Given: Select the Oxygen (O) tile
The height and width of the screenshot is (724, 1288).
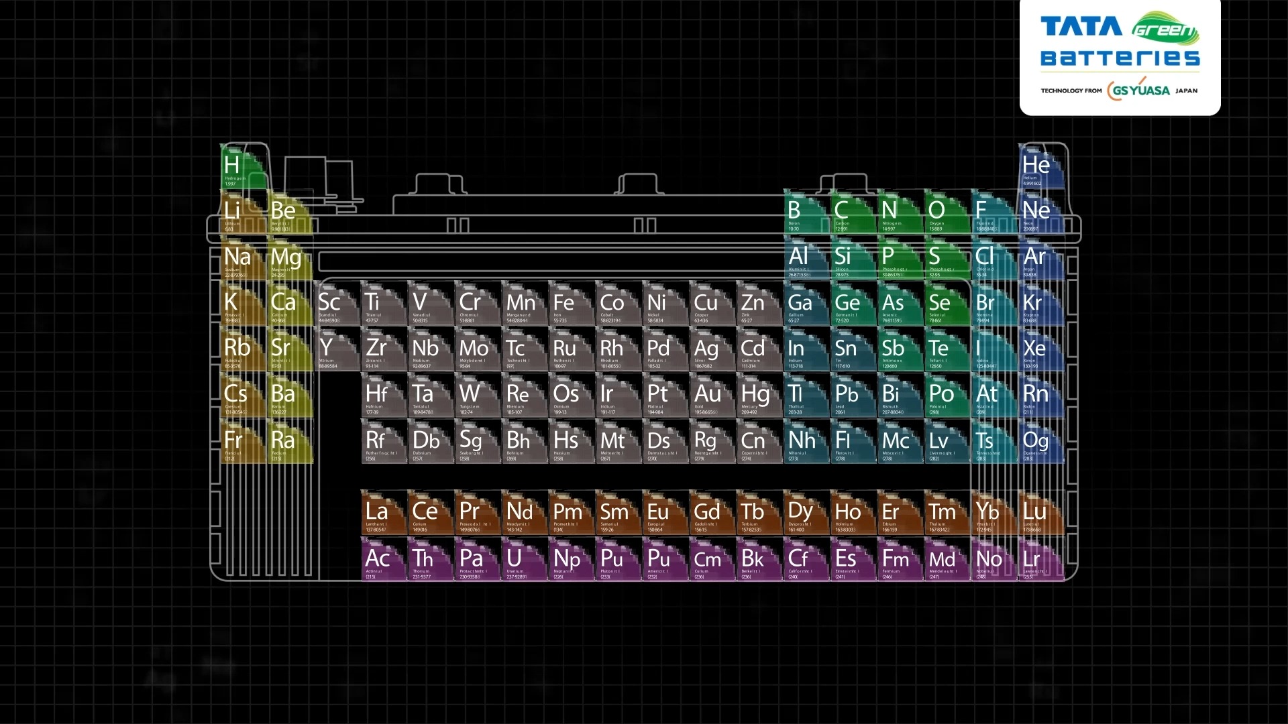Looking at the screenshot, I should pos(947,212).
